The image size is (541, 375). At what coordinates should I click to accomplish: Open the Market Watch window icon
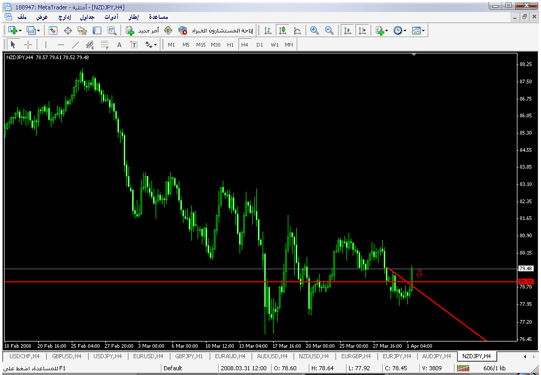click(x=53, y=30)
